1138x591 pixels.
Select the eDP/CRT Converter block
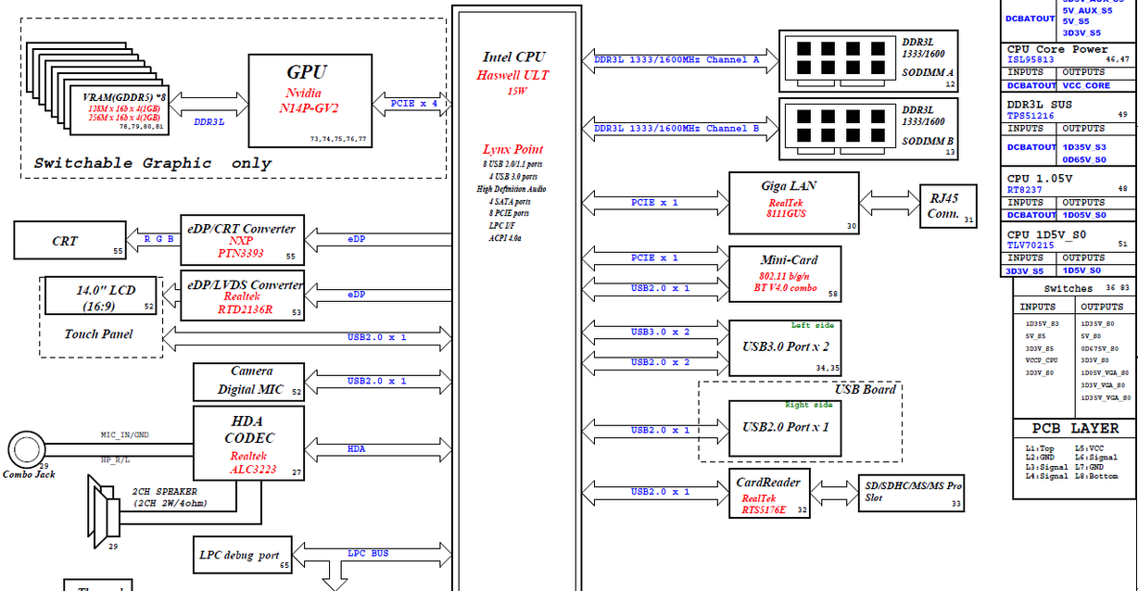click(241, 241)
